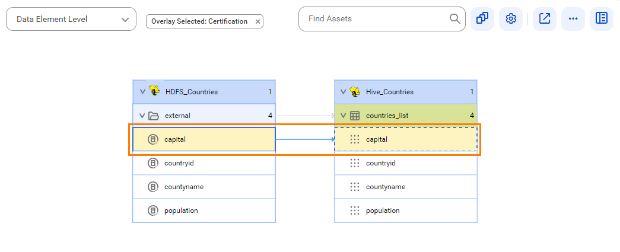Collapse the Hive_Countries node
This screenshot has width=620, height=252.
coord(343,92)
